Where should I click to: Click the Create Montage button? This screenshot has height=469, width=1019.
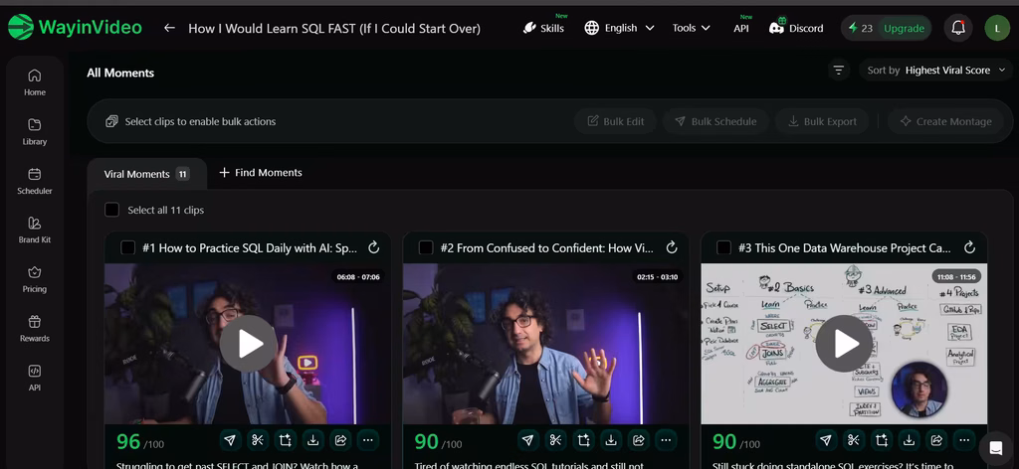click(945, 121)
